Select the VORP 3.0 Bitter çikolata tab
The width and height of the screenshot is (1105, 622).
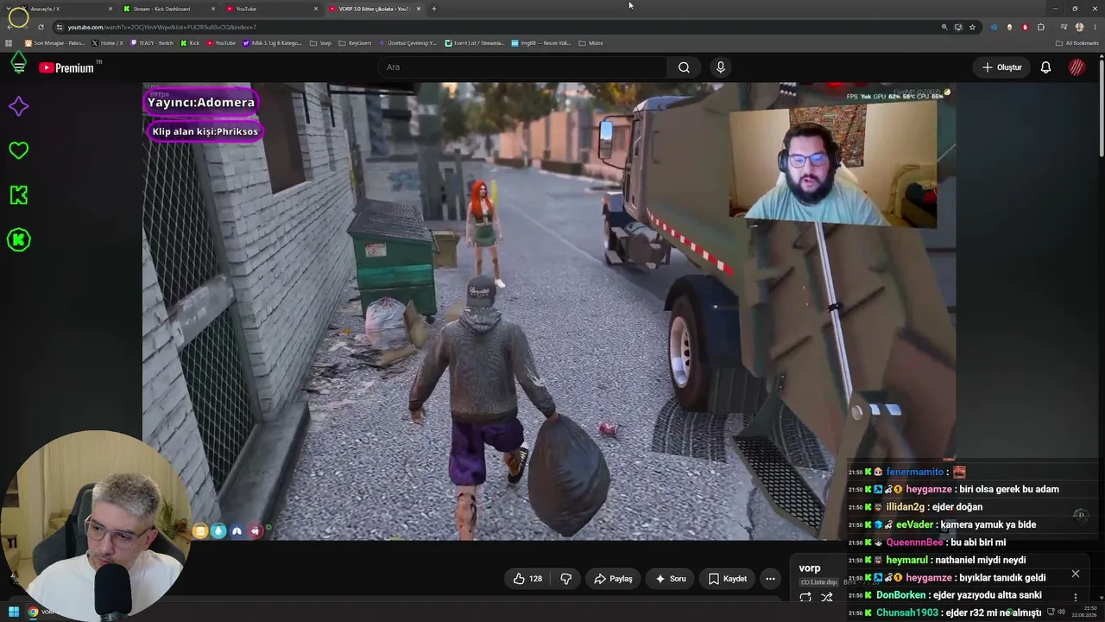(374, 9)
